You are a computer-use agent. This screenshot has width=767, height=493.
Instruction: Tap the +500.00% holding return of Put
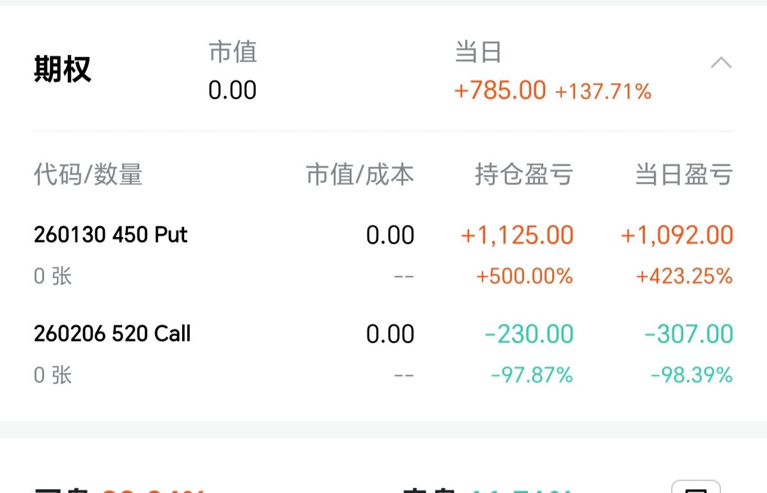524,276
